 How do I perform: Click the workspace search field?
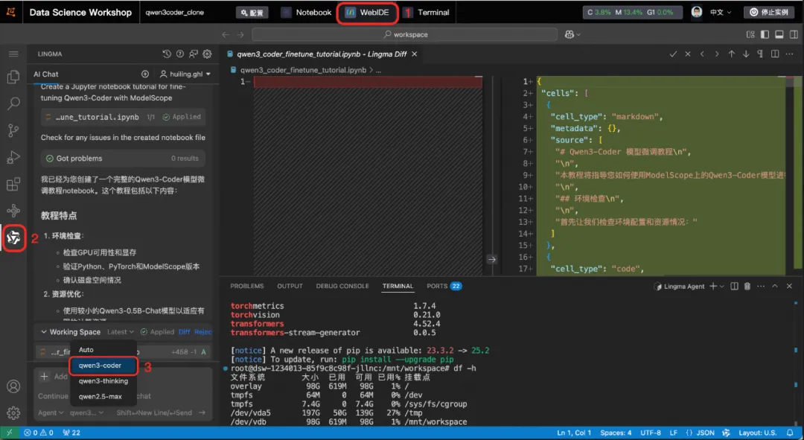(x=404, y=34)
